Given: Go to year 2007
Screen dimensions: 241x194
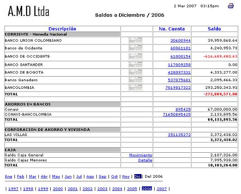Looking at the screenshot, I should [x=162, y=189].
